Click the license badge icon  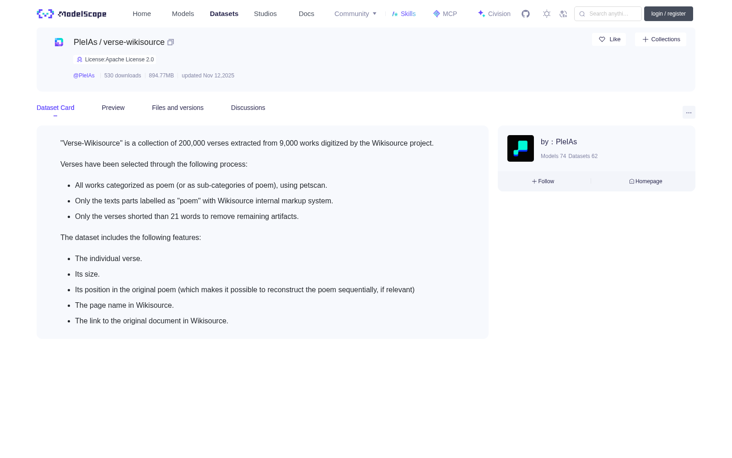click(80, 60)
